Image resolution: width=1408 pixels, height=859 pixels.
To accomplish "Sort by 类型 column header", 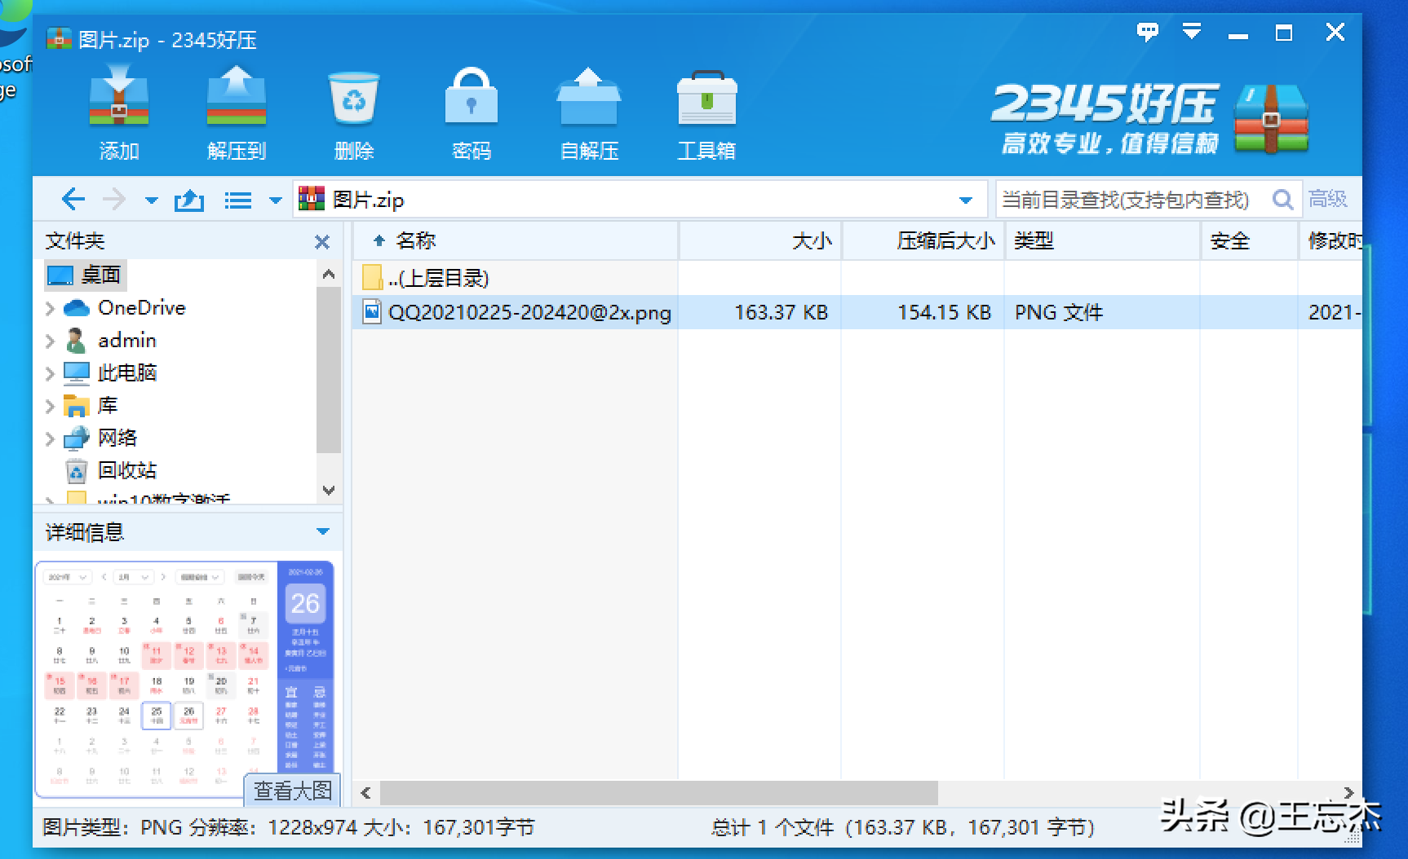I will [x=1103, y=240].
